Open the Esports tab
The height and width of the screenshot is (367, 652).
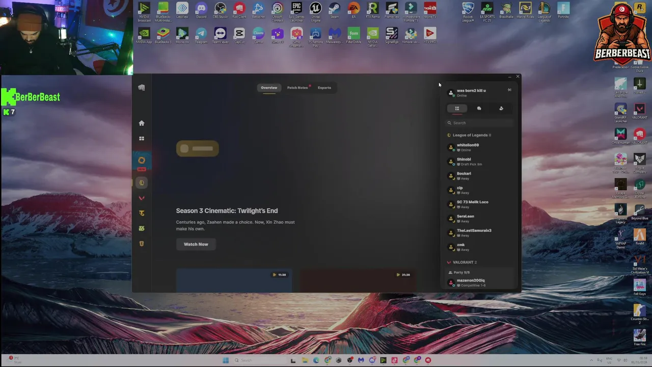click(x=324, y=88)
